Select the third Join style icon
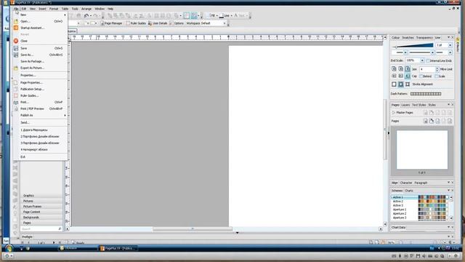The height and width of the screenshot is (262, 465). coord(408,69)
